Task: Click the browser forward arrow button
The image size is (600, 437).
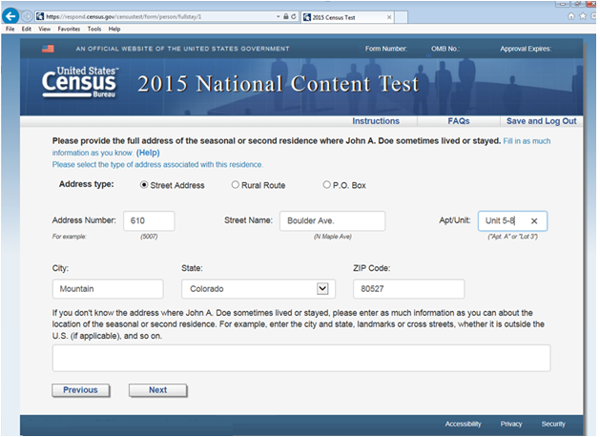Action: point(27,16)
